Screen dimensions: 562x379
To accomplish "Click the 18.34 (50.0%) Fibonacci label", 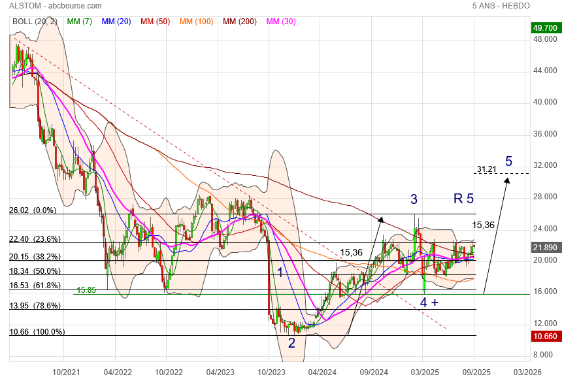I will 35,271.
